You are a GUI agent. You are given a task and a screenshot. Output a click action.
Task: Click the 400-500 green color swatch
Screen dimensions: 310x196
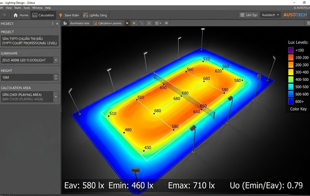pyautogui.click(x=290, y=79)
